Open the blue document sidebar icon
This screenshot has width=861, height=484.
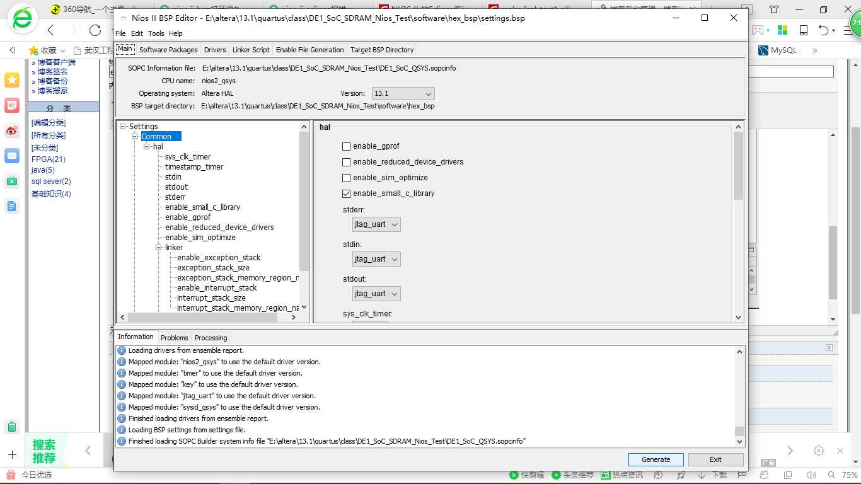pyautogui.click(x=12, y=206)
